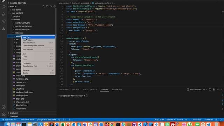Collapse all folders in explorer
224x126 pixels.
[x=55, y=6]
